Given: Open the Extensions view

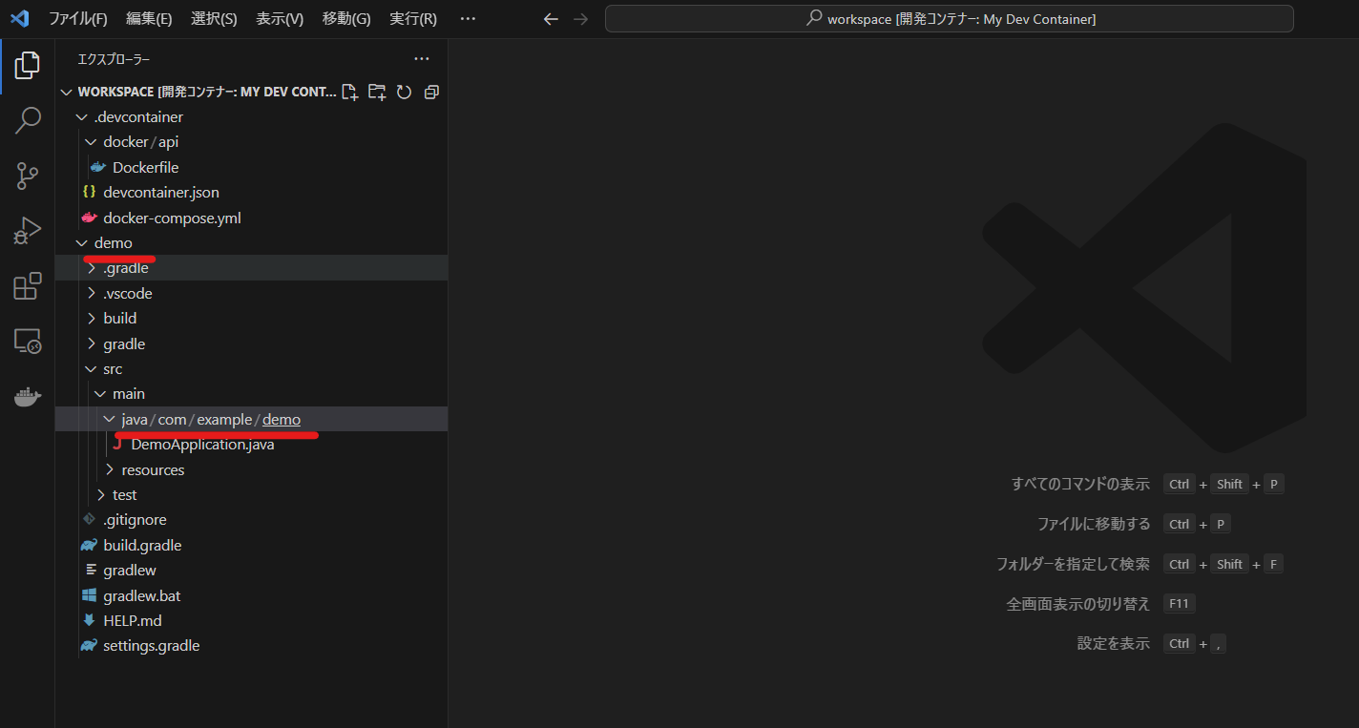Looking at the screenshot, I should click(x=28, y=285).
